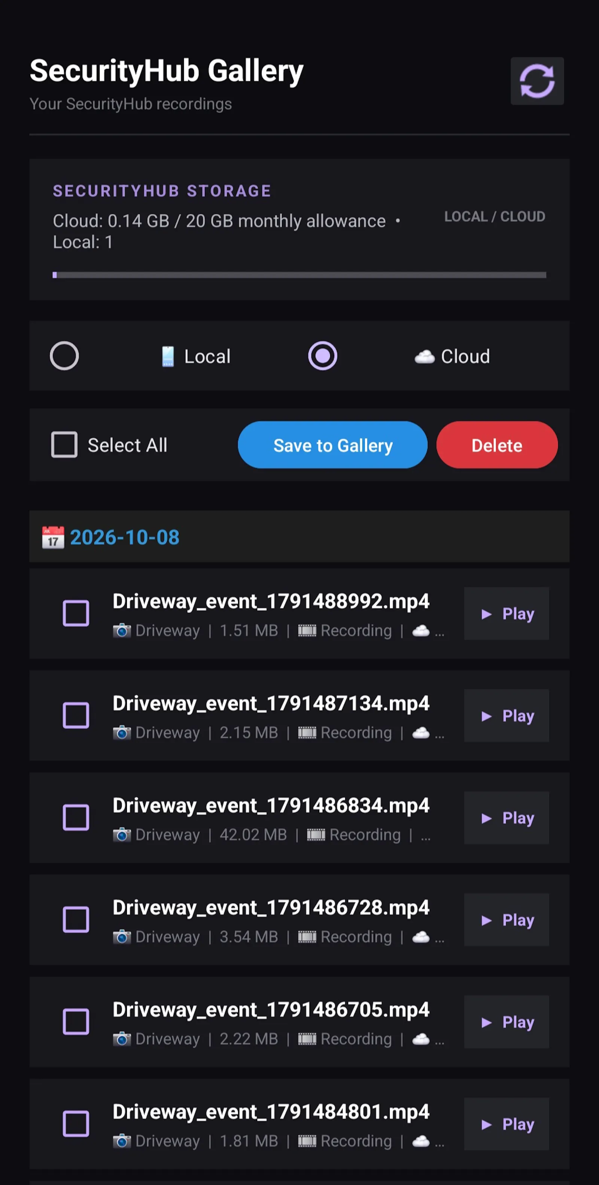Click the 2.22 MB size text
The height and width of the screenshot is (1185, 599).
click(x=249, y=1039)
